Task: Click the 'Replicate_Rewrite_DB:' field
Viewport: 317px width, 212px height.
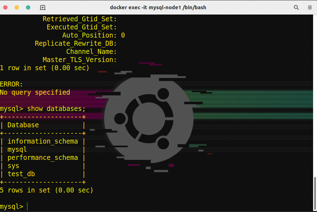Action: point(76,44)
